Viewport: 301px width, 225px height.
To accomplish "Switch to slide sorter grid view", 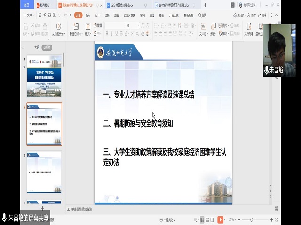I will coord(207,219).
